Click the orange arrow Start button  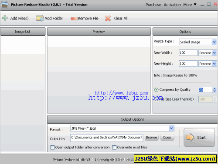click(x=199, y=137)
